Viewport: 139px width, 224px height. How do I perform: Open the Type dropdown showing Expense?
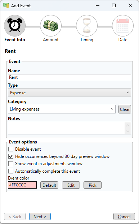[69, 92]
